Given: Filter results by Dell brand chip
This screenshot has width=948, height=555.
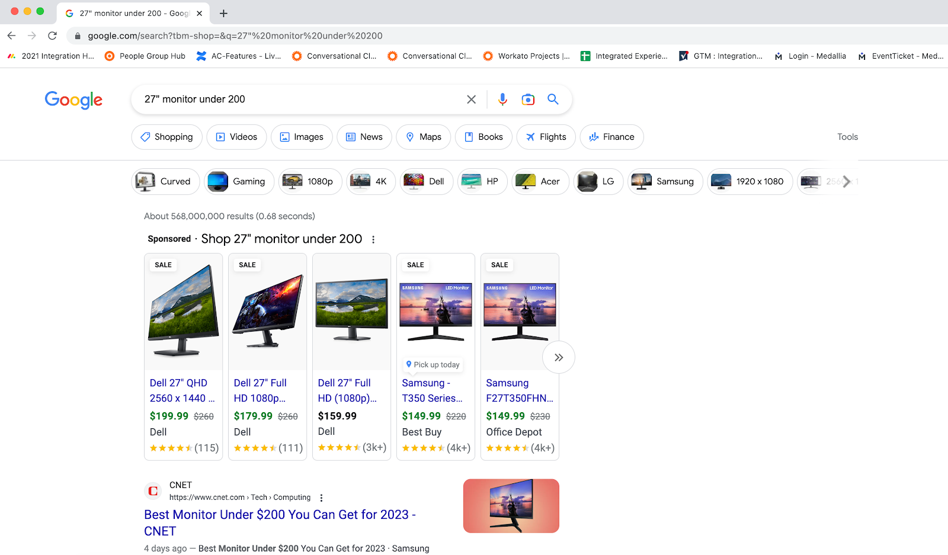Looking at the screenshot, I should click(426, 181).
